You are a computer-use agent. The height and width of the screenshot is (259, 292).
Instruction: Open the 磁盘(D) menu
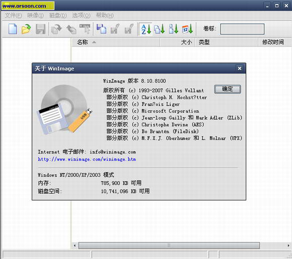58,15
